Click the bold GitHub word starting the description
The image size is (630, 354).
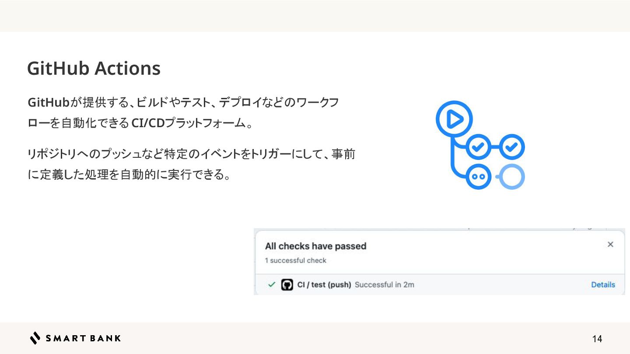[49, 103]
